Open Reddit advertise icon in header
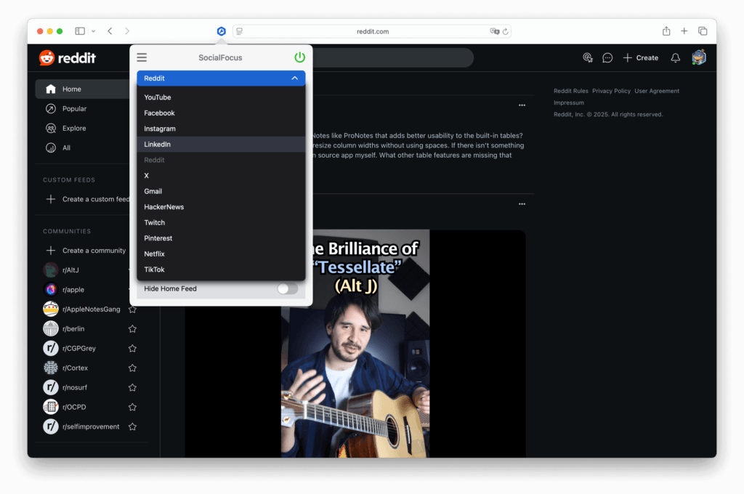The width and height of the screenshot is (744, 494). click(x=587, y=58)
